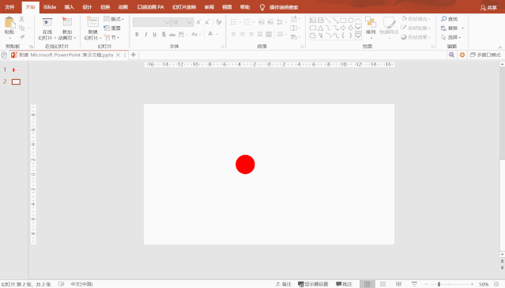Open the Shape Fill (形状填充) dropdown
The width and height of the screenshot is (505, 288).
(416, 19)
